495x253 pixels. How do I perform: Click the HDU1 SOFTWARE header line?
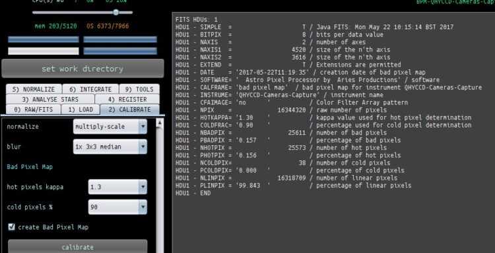click(307, 80)
